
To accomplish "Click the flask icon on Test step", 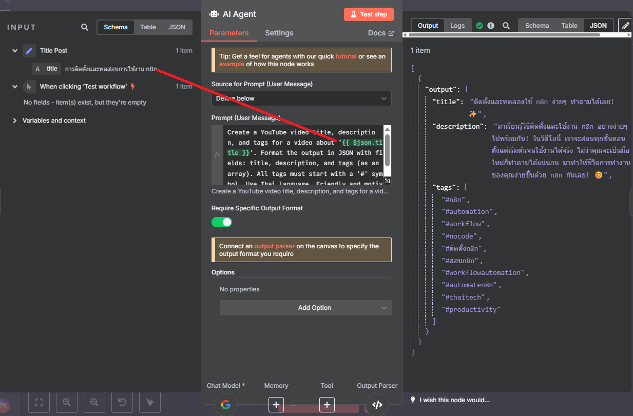I will [353, 14].
